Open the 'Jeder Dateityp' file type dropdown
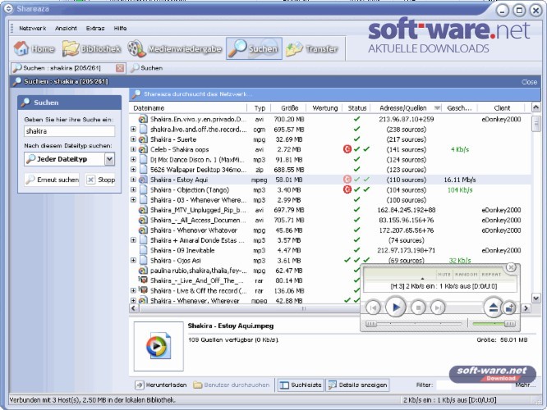 pos(109,159)
